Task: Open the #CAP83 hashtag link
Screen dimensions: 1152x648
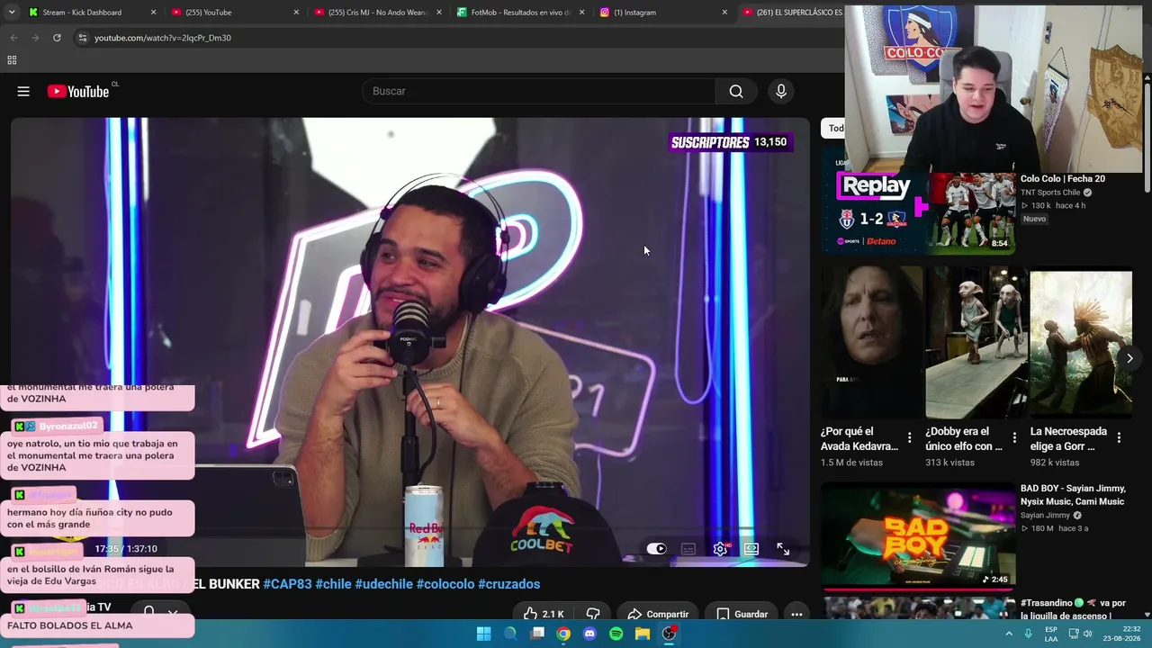Action: coord(287,584)
